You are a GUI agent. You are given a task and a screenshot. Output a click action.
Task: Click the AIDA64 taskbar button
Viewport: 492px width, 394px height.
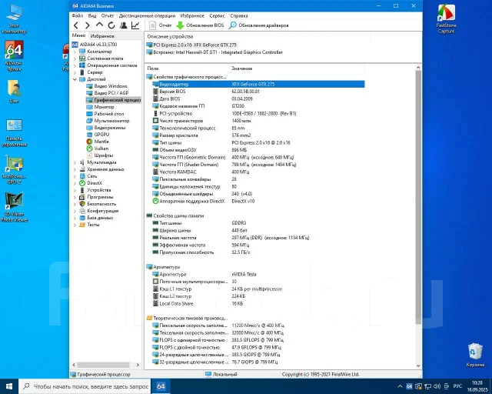pos(161,386)
